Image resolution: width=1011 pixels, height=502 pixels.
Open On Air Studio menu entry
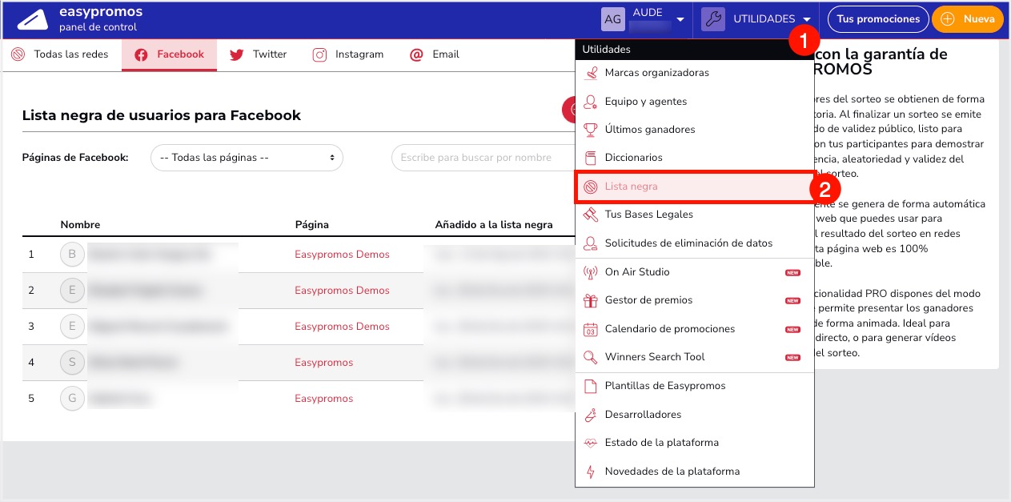[695, 272]
